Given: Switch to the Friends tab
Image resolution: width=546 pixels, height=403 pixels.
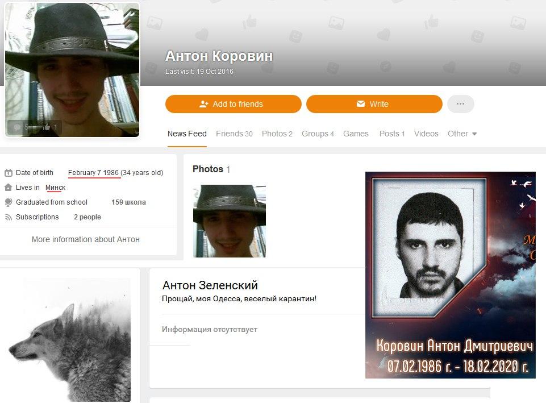Looking at the screenshot, I should click(x=234, y=134).
